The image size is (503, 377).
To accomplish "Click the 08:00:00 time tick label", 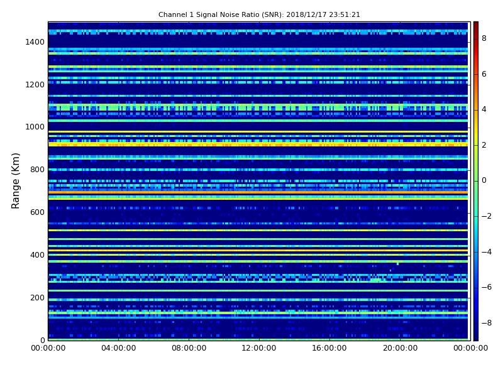I will [x=189, y=348].
